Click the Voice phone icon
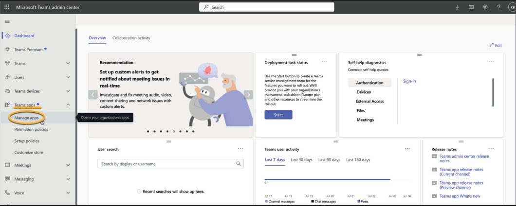Viewport: 516px width, 207px height. click(7, 193)
